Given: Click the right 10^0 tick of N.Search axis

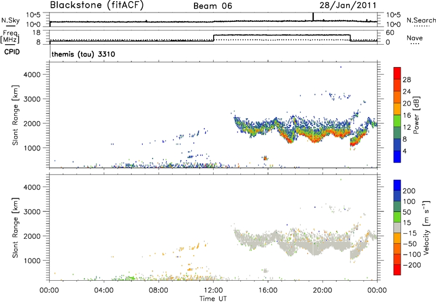Looking at the screenshot, I should tap(393, 25).
